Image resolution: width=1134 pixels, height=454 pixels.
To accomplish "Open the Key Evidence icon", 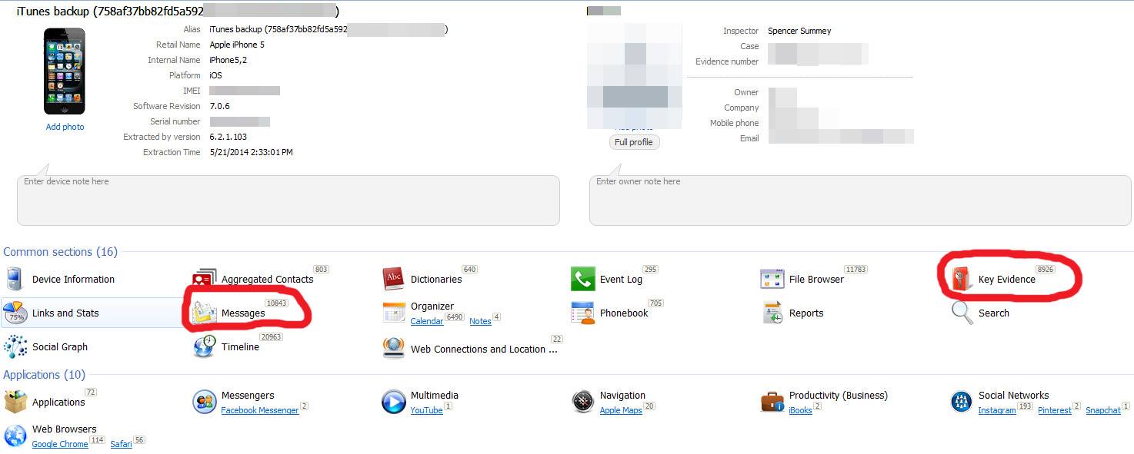I will point(962,279).
